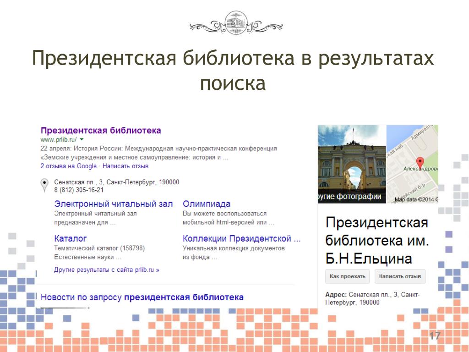Click slide heading 'Президентская библиотека в результатах поиска'

tap(233, 70)
